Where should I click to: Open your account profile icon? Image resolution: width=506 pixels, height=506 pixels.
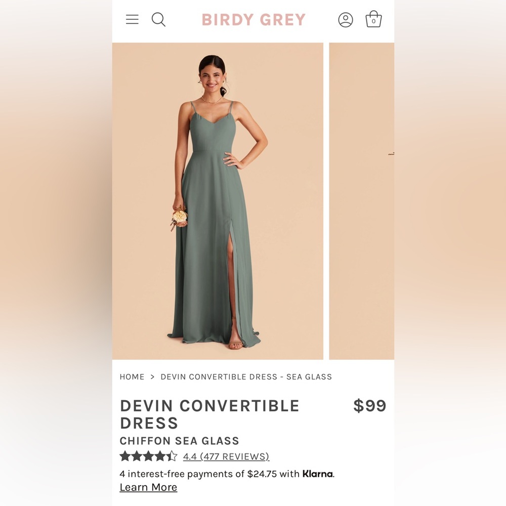[x=346, y=20]
